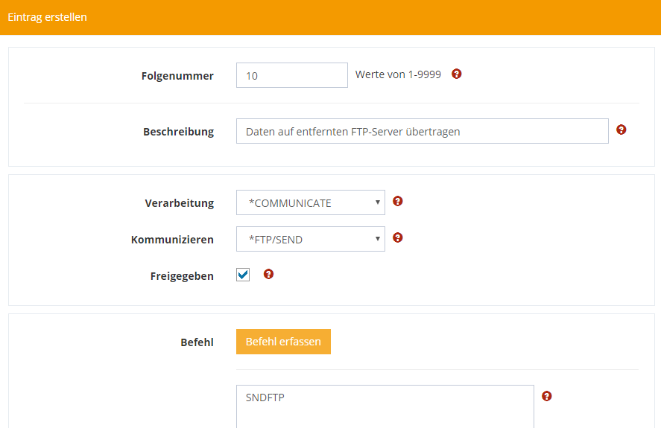Viewport: 661px width, 428px height.
Task: Click the Kommunizieren help question mark
Action: pyautogui.click(x=398, y=237)
